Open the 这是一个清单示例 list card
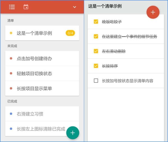Image resolution: width=168 pixels, height=142 pixels. coord(42,33)
